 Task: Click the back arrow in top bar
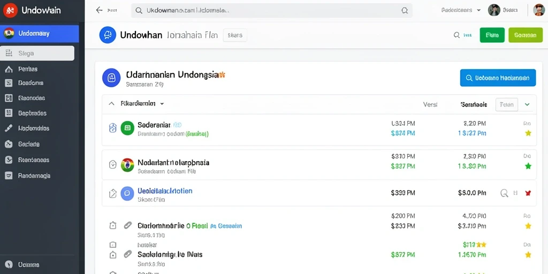(x=99, y=10)
